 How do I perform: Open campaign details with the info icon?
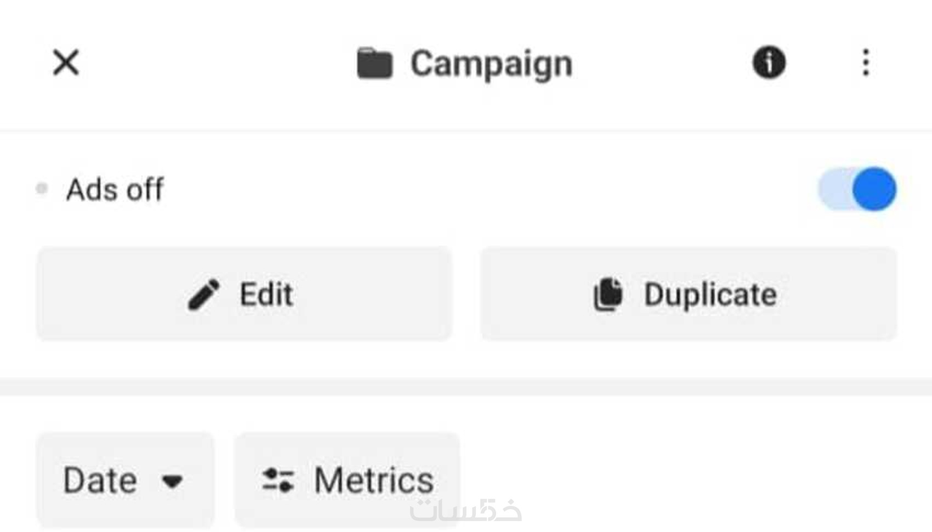(769, 62)
